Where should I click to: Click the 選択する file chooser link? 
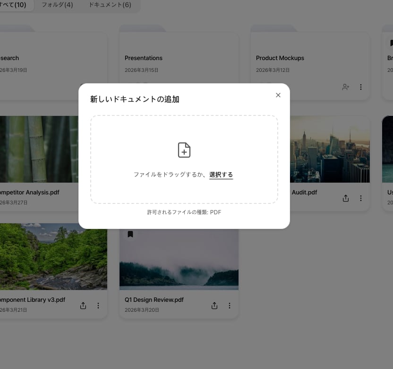(x=221, y=175)
